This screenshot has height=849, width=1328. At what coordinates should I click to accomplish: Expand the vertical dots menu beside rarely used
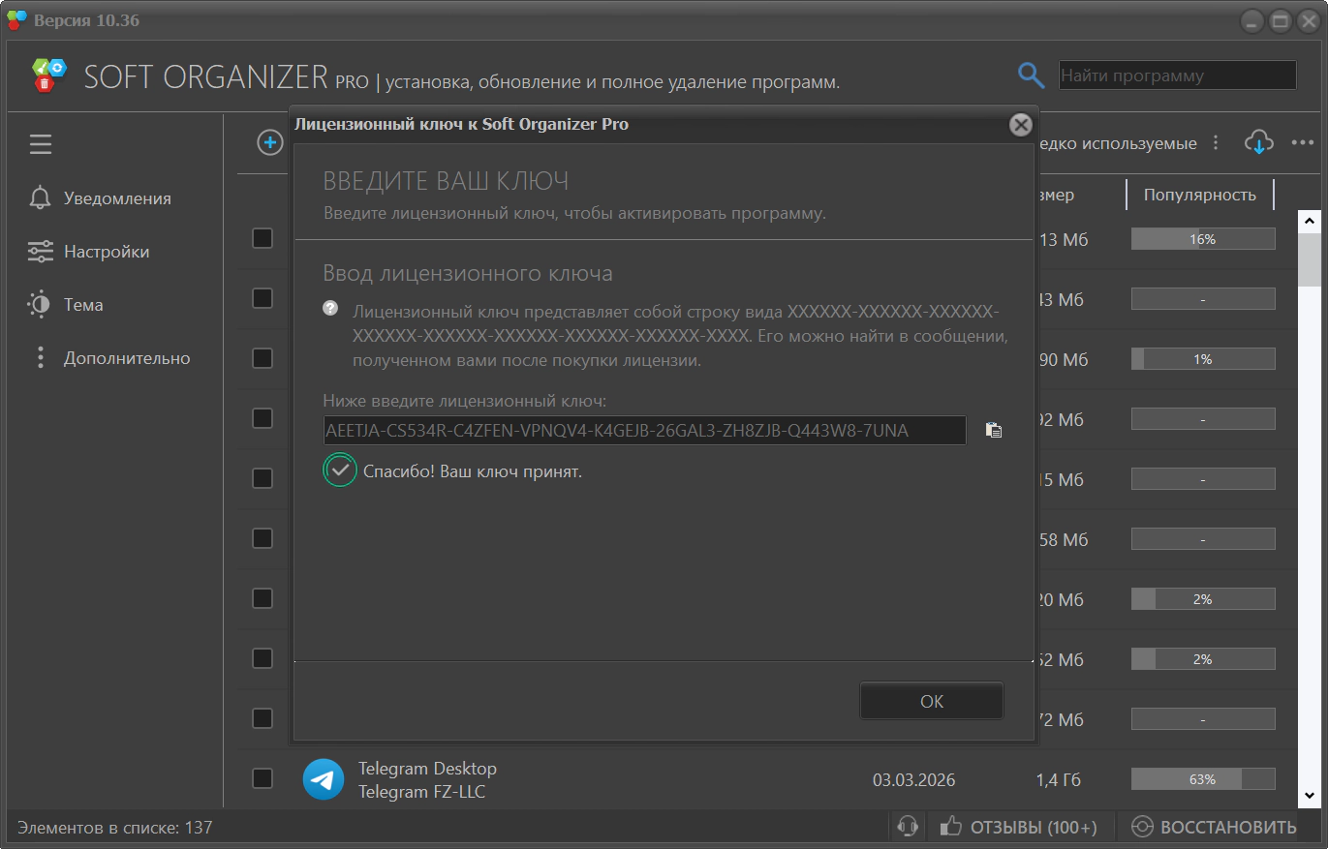coord(1217,143)
